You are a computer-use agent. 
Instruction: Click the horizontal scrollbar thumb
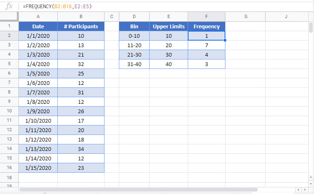click(139, 189)
